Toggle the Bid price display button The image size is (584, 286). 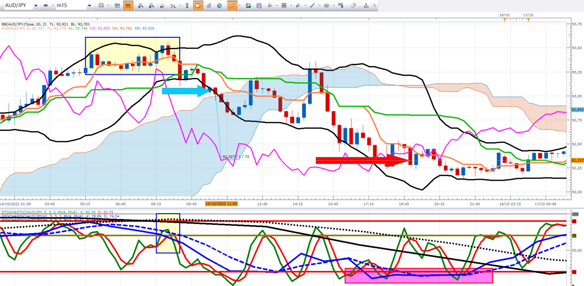point(118,6)
